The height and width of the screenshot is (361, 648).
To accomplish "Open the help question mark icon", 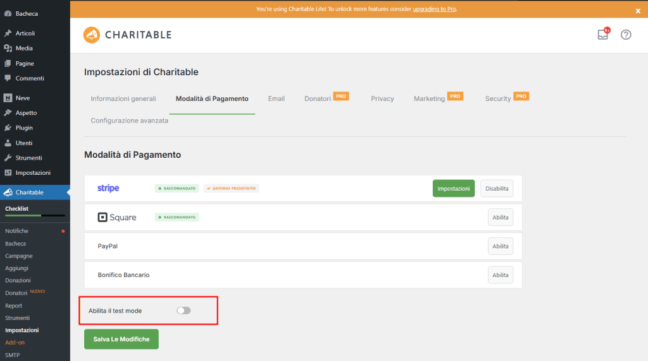I will pyautogui.click(x=626, y=35).
